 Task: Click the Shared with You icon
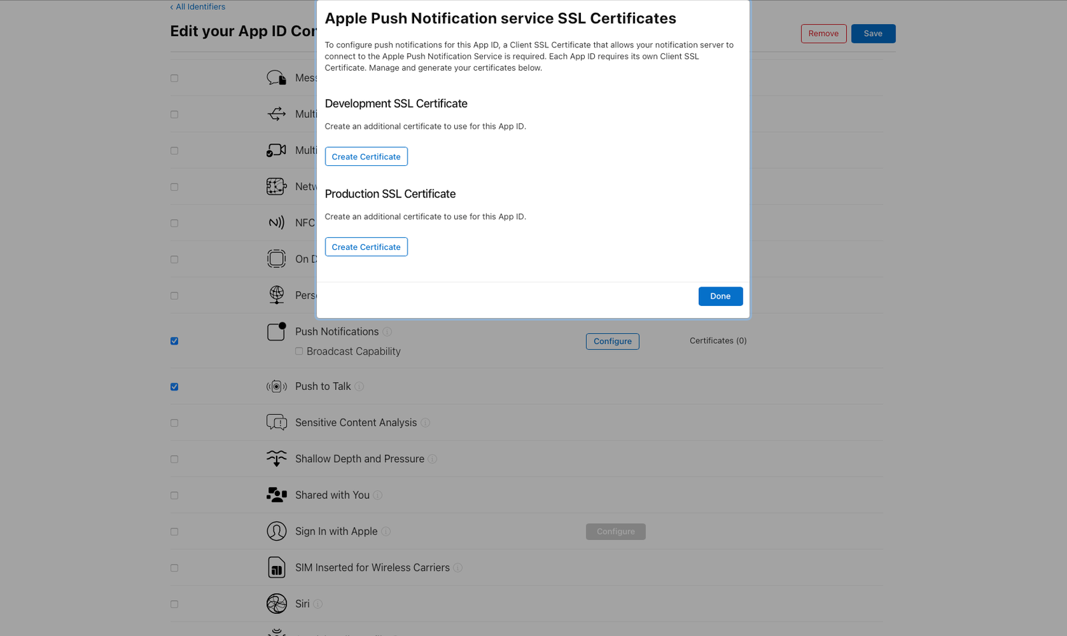coord(276,495)
